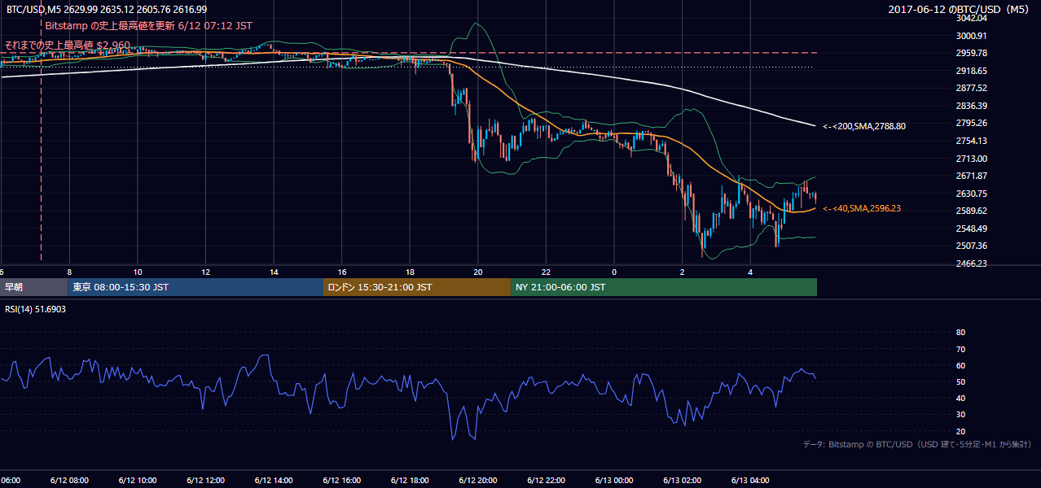Image resolution: width=1041 pixels, height=488 pixels.
Task: Click RSI scale value 70
Action: 960,349
